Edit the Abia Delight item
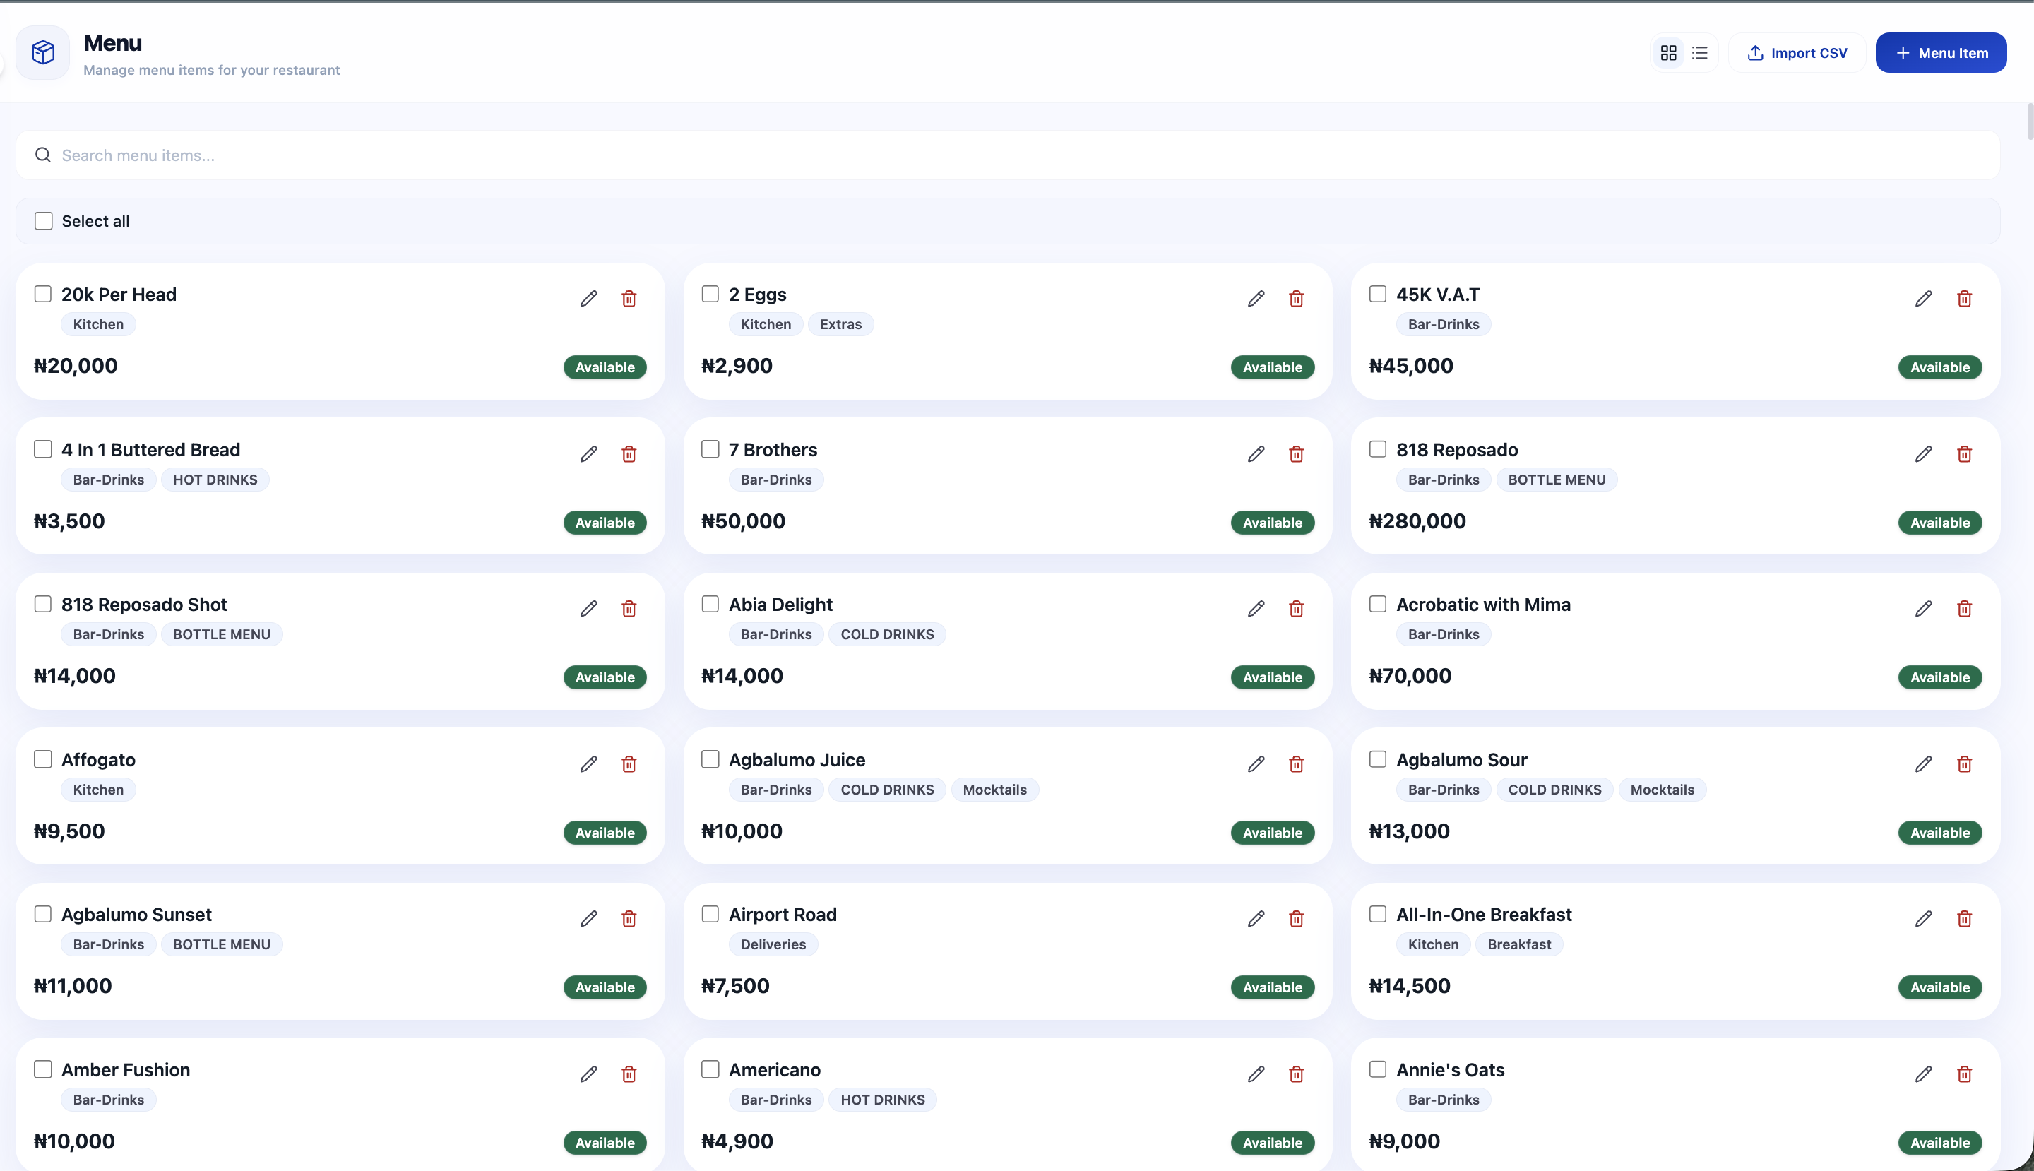 click(x=1256, y=609)
